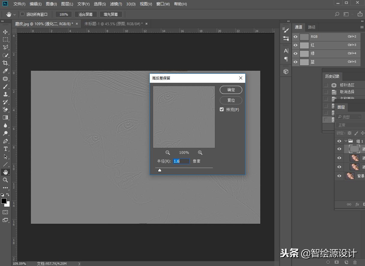Screen dimensions: 365x266
Task: Toggle the 滚动所有窗口 checkbox
Action: tap(23, 14)
